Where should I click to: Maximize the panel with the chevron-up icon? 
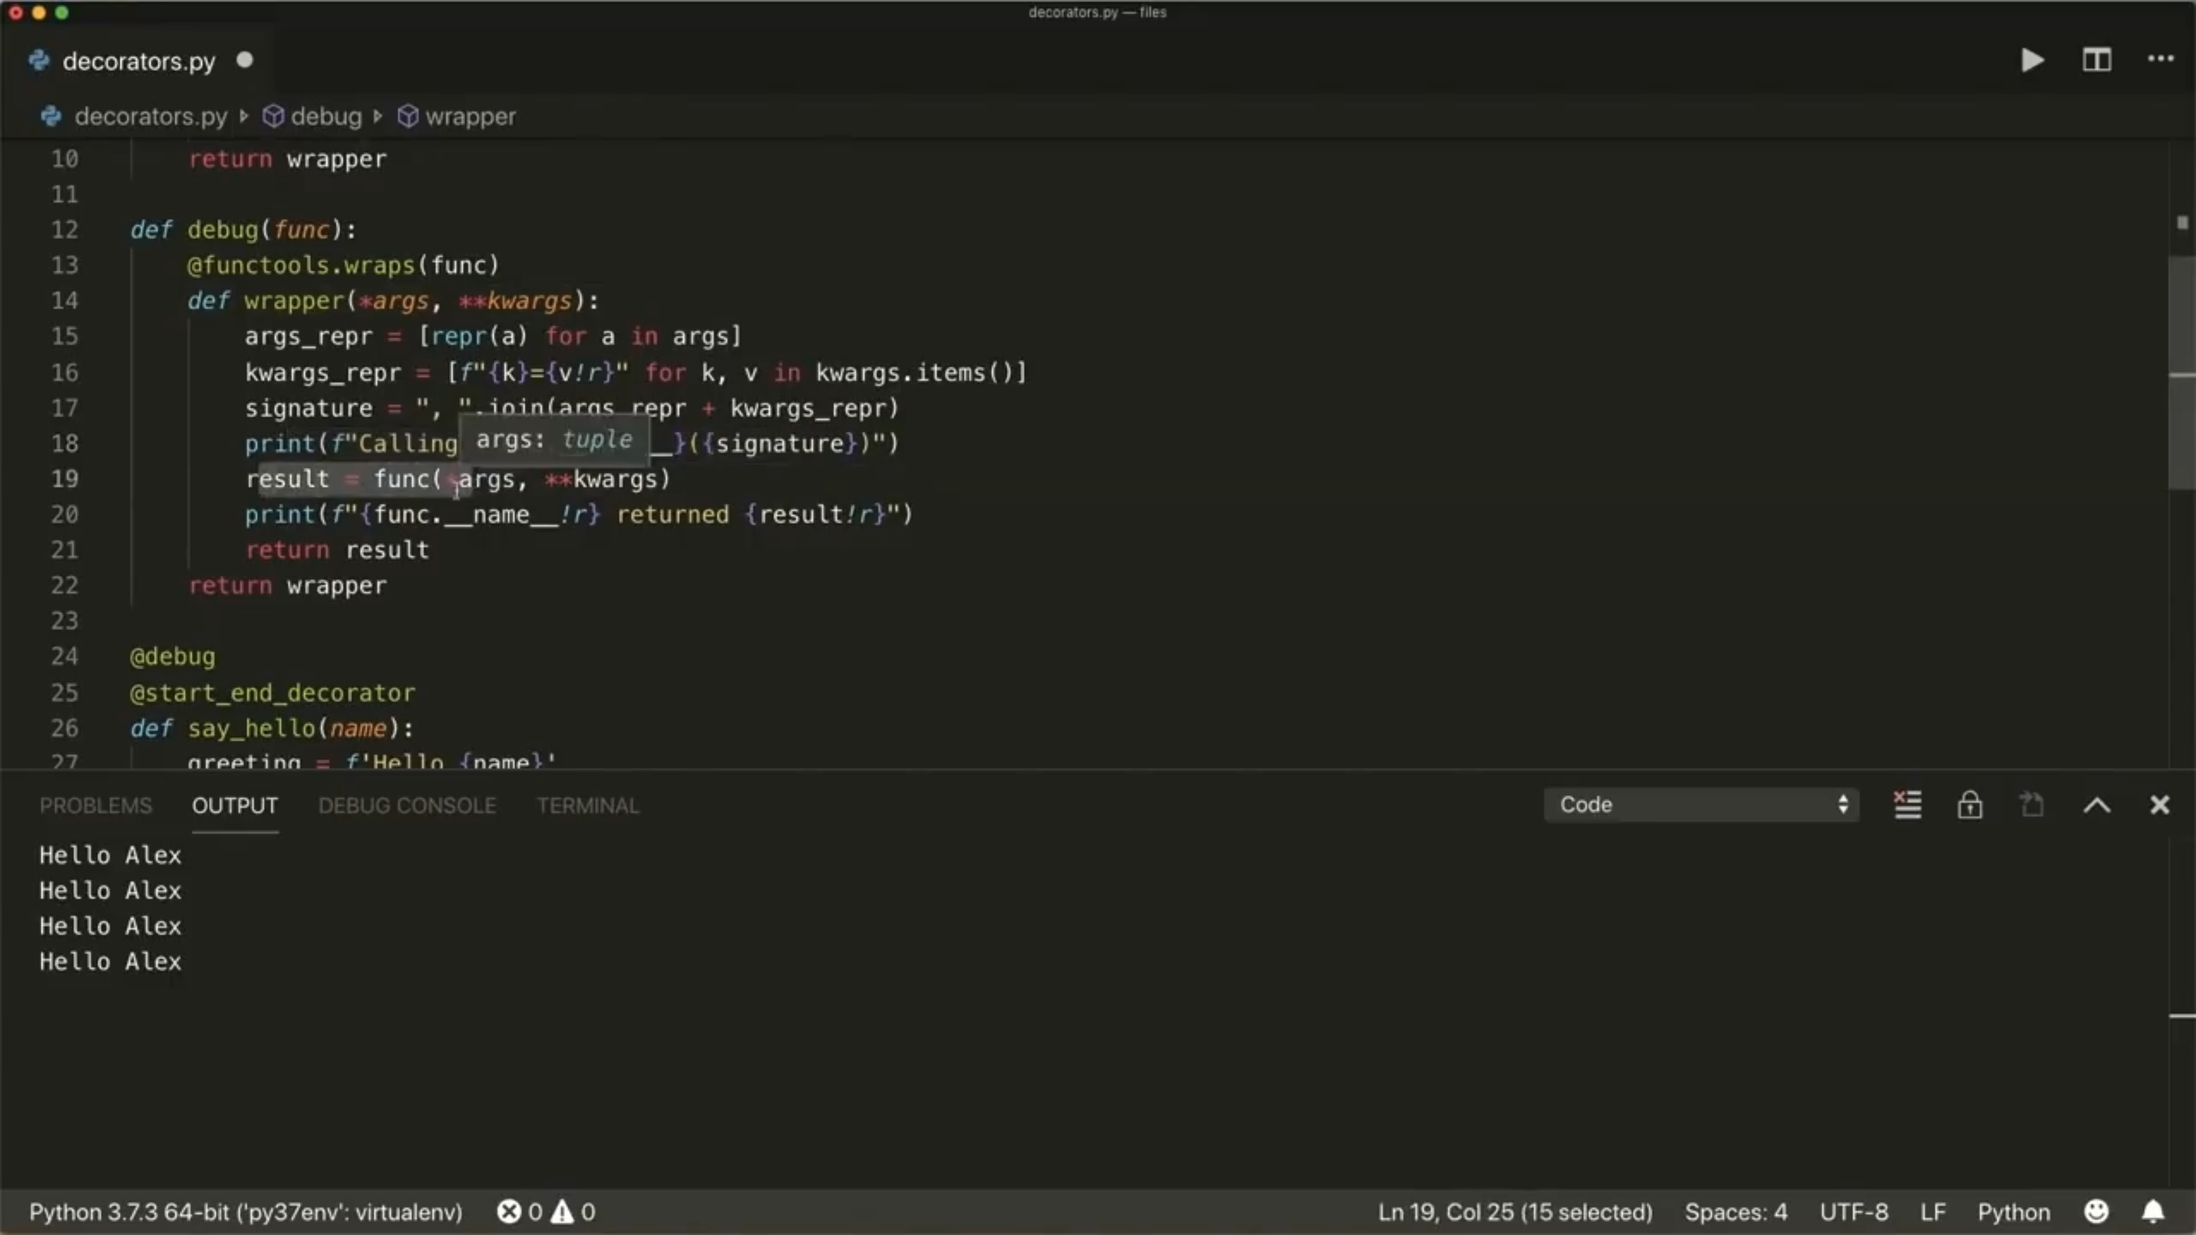[x=2097, y=806]
